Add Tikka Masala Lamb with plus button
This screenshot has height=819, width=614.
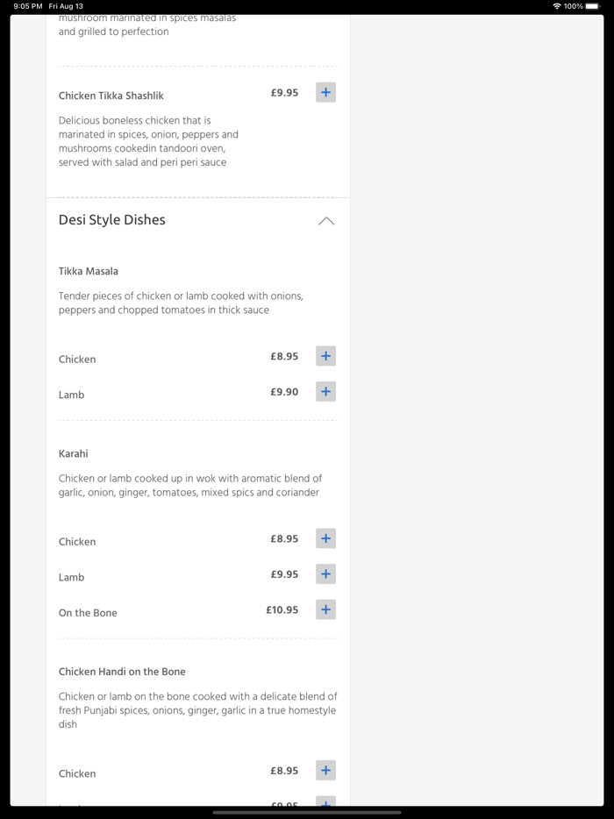(325, 392)
